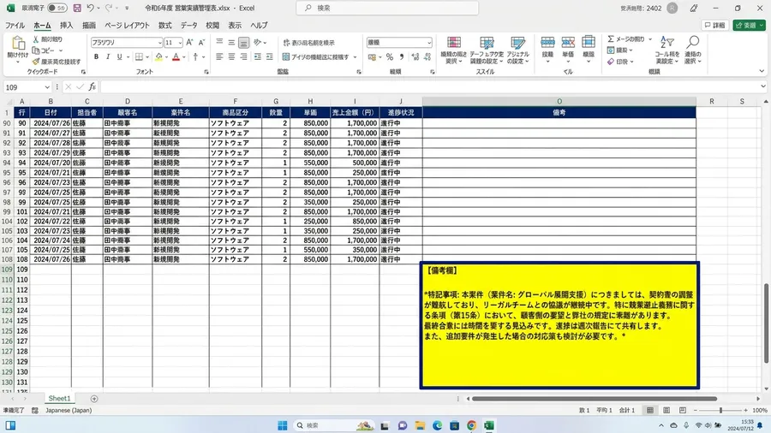Viewport: 771px width, 433px height.
Task: Click the green Share button
Action: (749, 26)
